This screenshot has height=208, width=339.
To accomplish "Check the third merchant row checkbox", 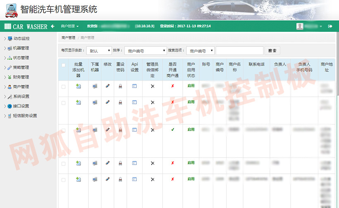I will click(63, 130).
